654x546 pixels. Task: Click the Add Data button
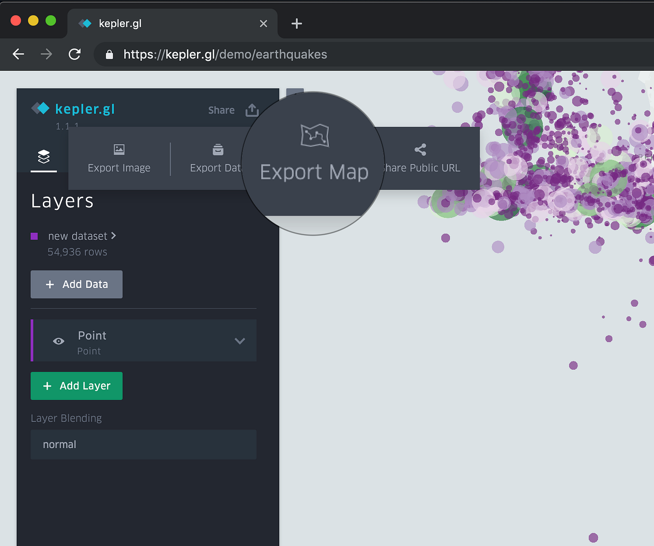[76, 284]
